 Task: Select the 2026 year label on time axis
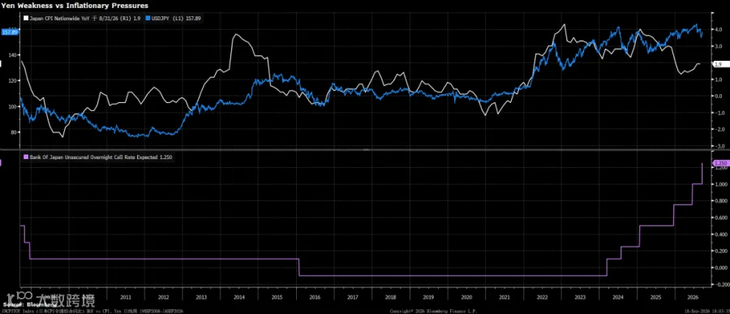click(693, 296)
